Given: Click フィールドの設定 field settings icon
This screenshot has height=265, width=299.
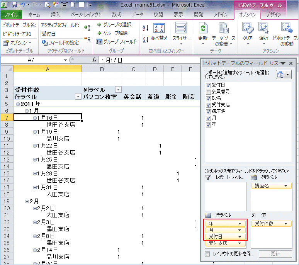Looking at the screenshot, I should [x=44, y=42].
